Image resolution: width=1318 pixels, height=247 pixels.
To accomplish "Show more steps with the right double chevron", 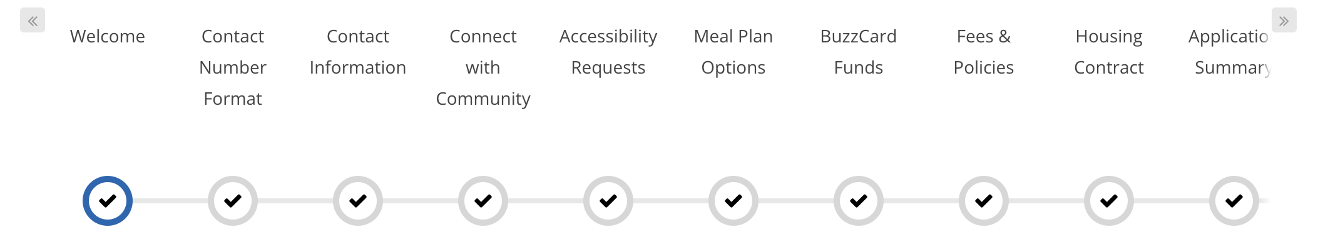I will click(1284, 21).
